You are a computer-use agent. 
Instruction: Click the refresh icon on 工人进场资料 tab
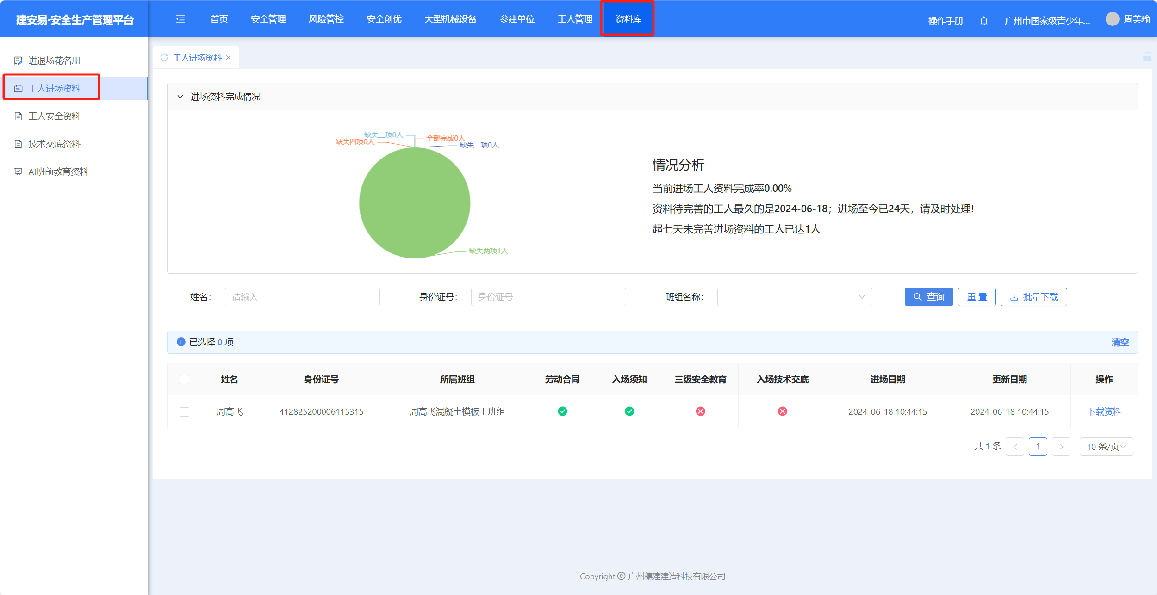(164, 57)
